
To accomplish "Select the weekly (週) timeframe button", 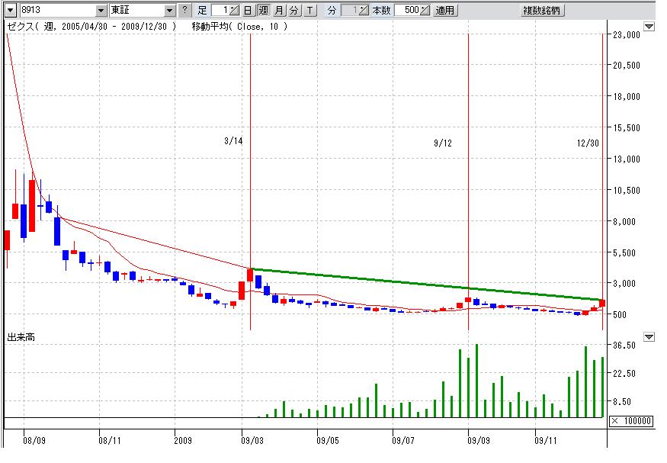I will [x=263, y=11].
